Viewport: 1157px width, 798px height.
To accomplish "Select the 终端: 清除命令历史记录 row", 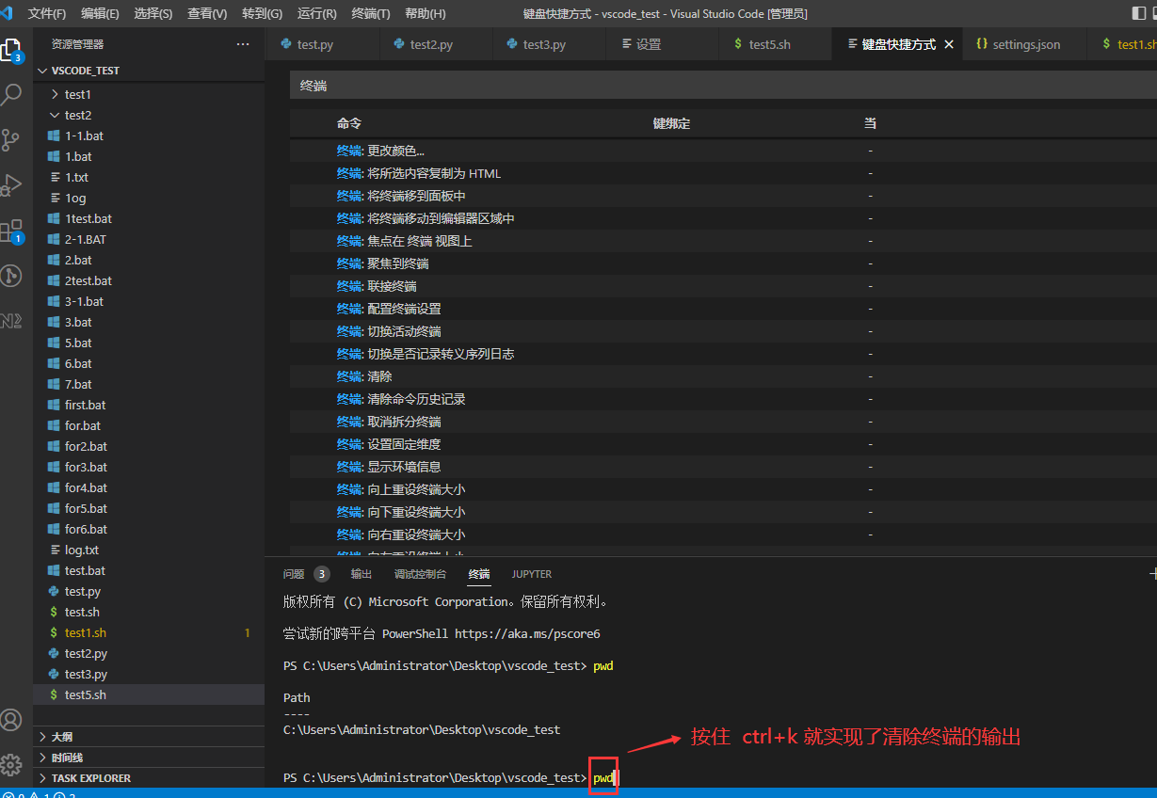I will [x=723, y=399].
